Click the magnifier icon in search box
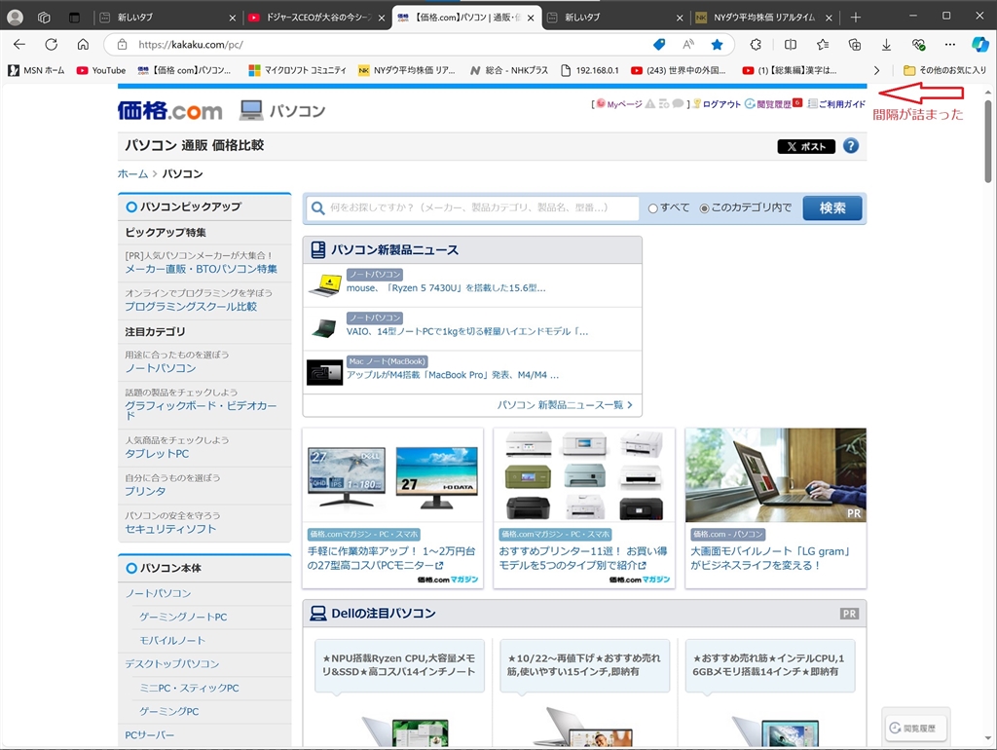This screenshot has height=750, width=997. 318,208
